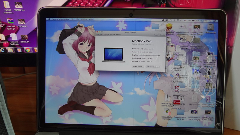Viewport: 240px width, 135px height.
Task: Open the Service link
Action: [x=162, y=35]
